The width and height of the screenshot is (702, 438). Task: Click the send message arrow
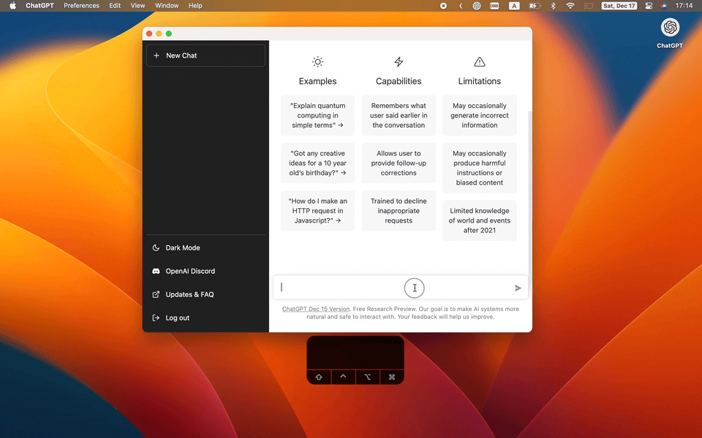click(x=518, y=287)
